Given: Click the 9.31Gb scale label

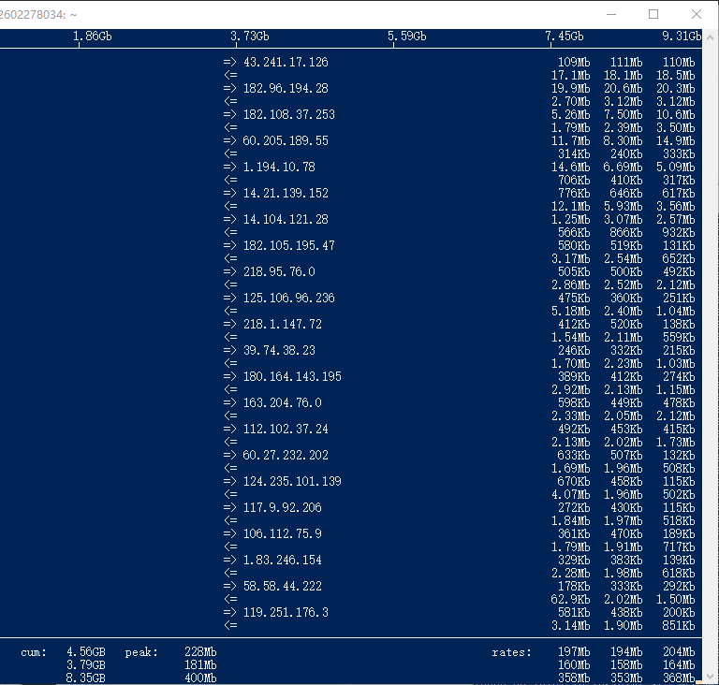Looking at the screenshot, I should [x=682, y=36].
